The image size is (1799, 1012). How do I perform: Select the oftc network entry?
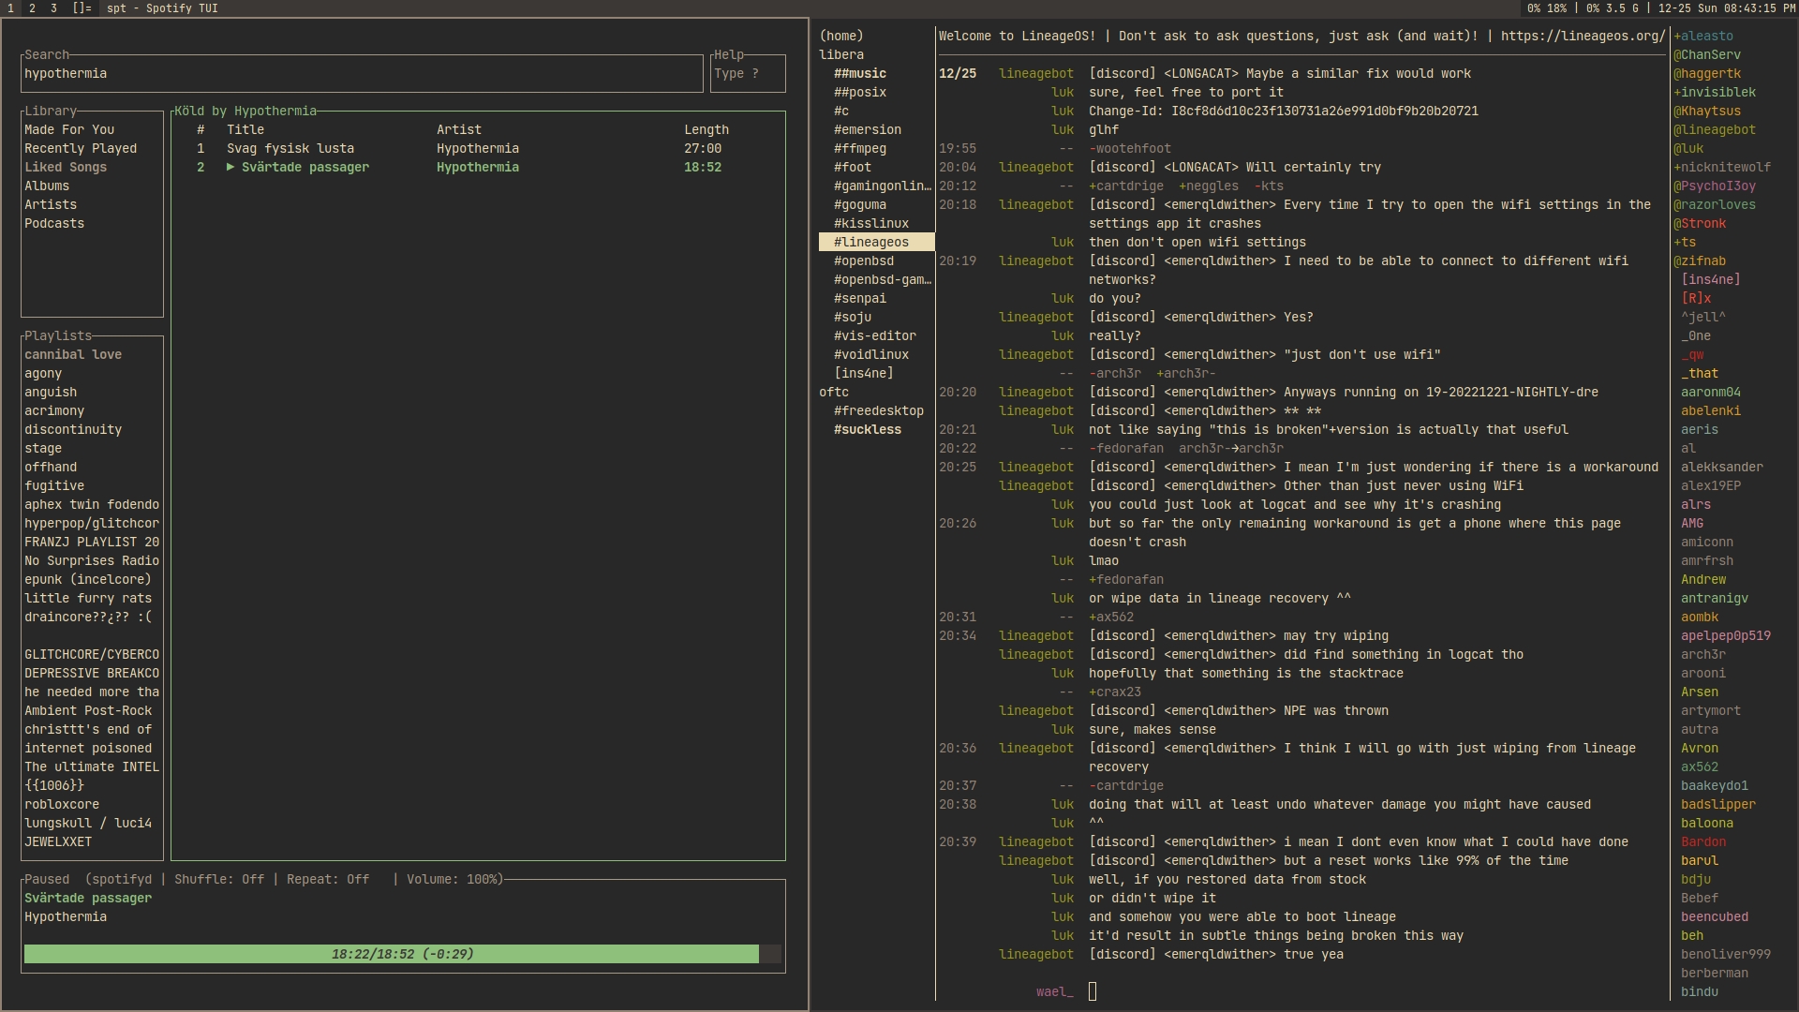click(834, 392)
